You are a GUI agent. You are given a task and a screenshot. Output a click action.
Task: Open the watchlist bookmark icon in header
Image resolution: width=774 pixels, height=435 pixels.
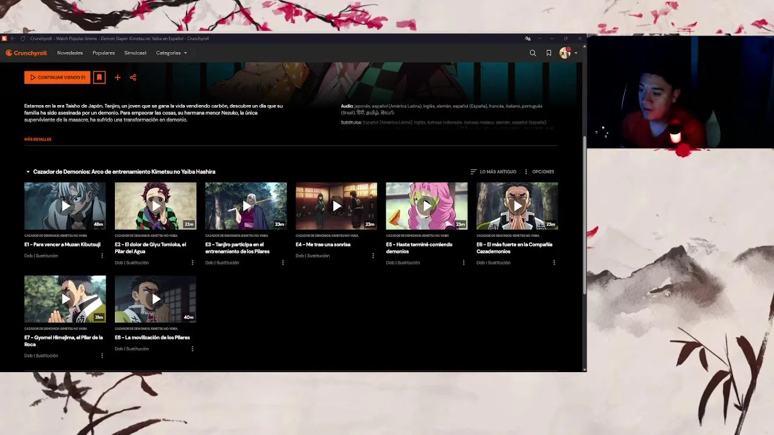pos(548,53)
